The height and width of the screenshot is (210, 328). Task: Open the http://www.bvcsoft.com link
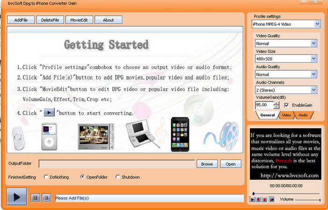pyautogui.click(x=290, y=175)
